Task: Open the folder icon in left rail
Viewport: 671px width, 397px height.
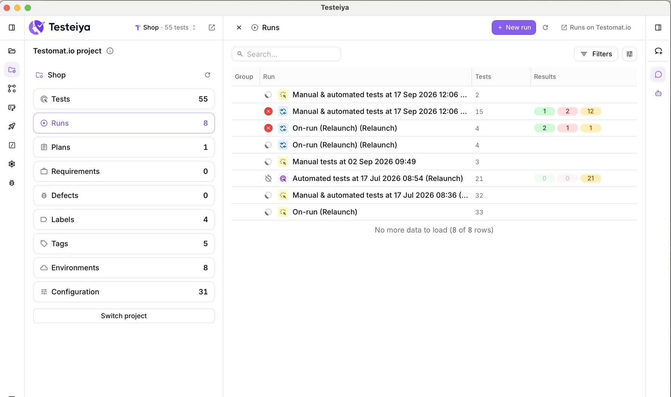Action: pyautogui.click(x=12, y=51)
